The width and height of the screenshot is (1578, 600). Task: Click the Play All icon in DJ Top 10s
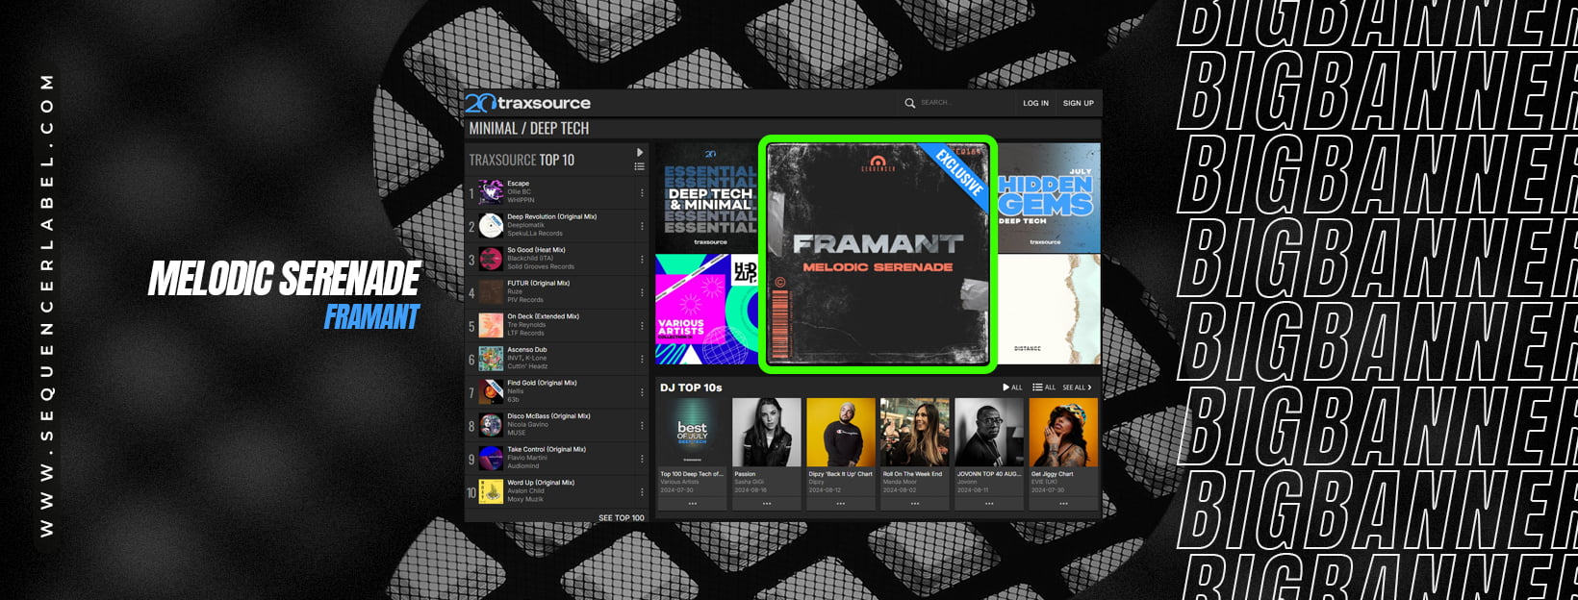(1006, 387)
